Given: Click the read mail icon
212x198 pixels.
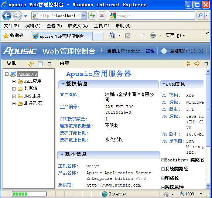Looking at the screenshot, I should pyautogui.click(x=143, y=35).
